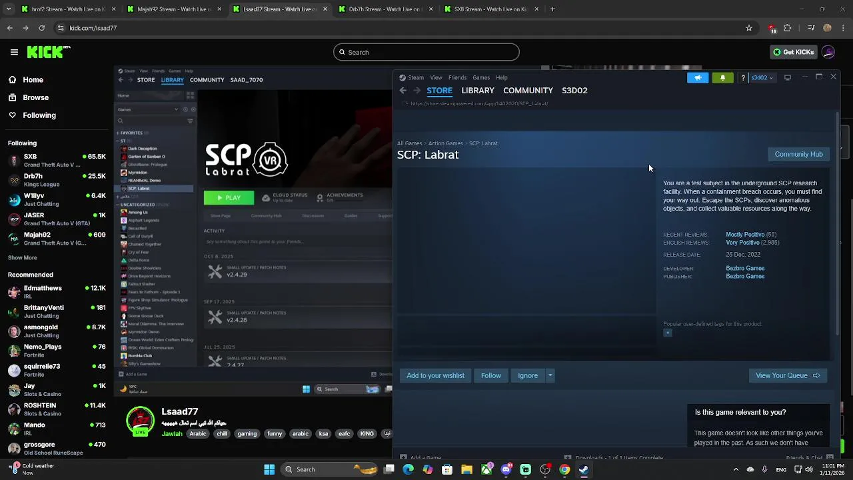
Task: Show hidden system tray icons chevron
Action: point(736,469)
